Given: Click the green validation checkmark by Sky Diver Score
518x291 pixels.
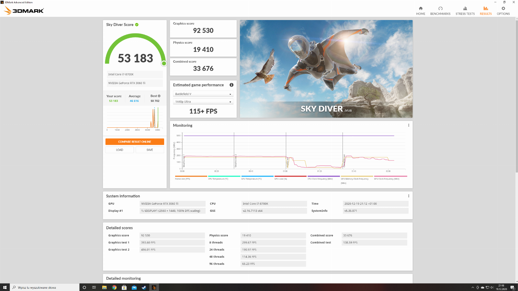Looking at the screenshot, I should click(x=137, y=25).
